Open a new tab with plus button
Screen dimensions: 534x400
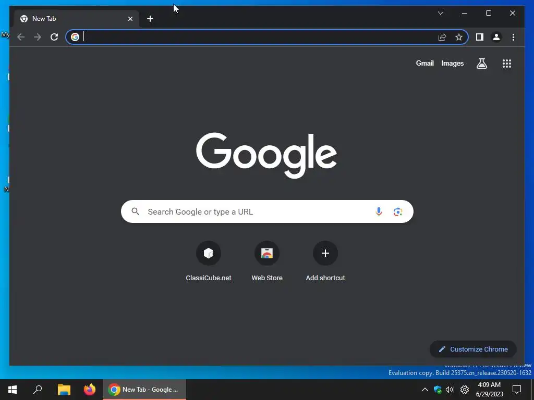point(150,19)
